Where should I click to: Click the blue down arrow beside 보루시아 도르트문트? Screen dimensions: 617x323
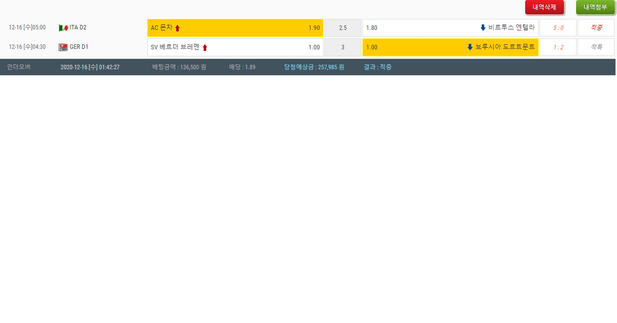(x=470, y=47)
